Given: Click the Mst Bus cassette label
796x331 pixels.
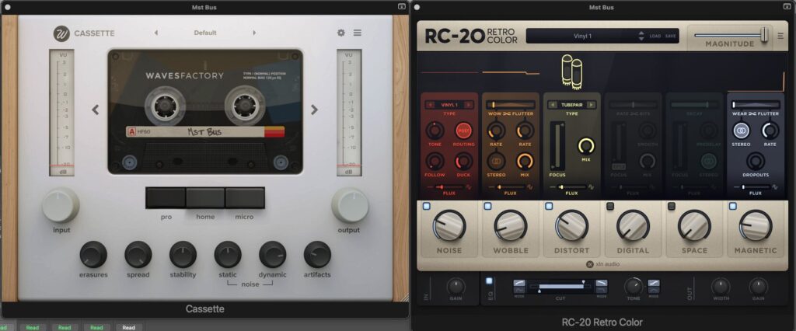Looking at the screenshot, I should click(x=205, y=132).
